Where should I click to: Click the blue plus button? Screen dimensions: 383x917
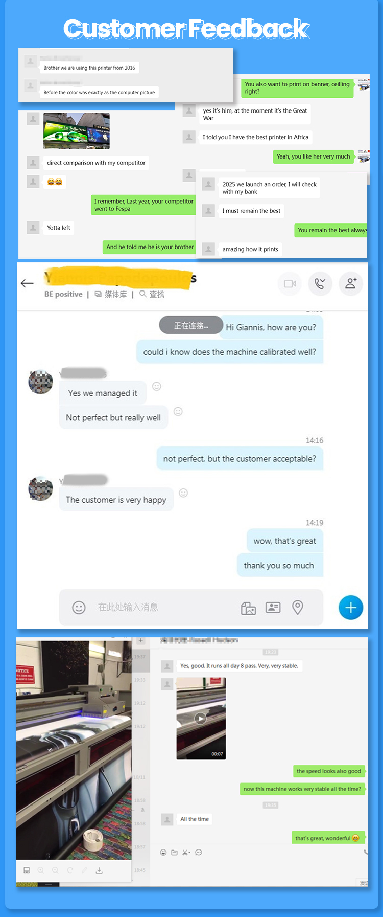[x=351, y=607]
